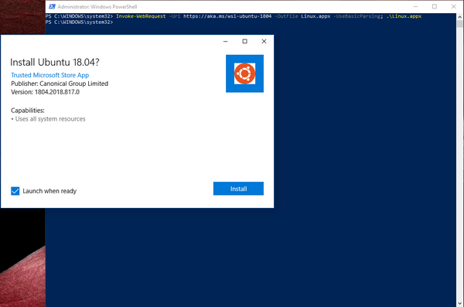Screen dimensions: 464x307
Task: Click the second PS C:\WINDOWS\system32> prompt
Action: click(80, 22)
